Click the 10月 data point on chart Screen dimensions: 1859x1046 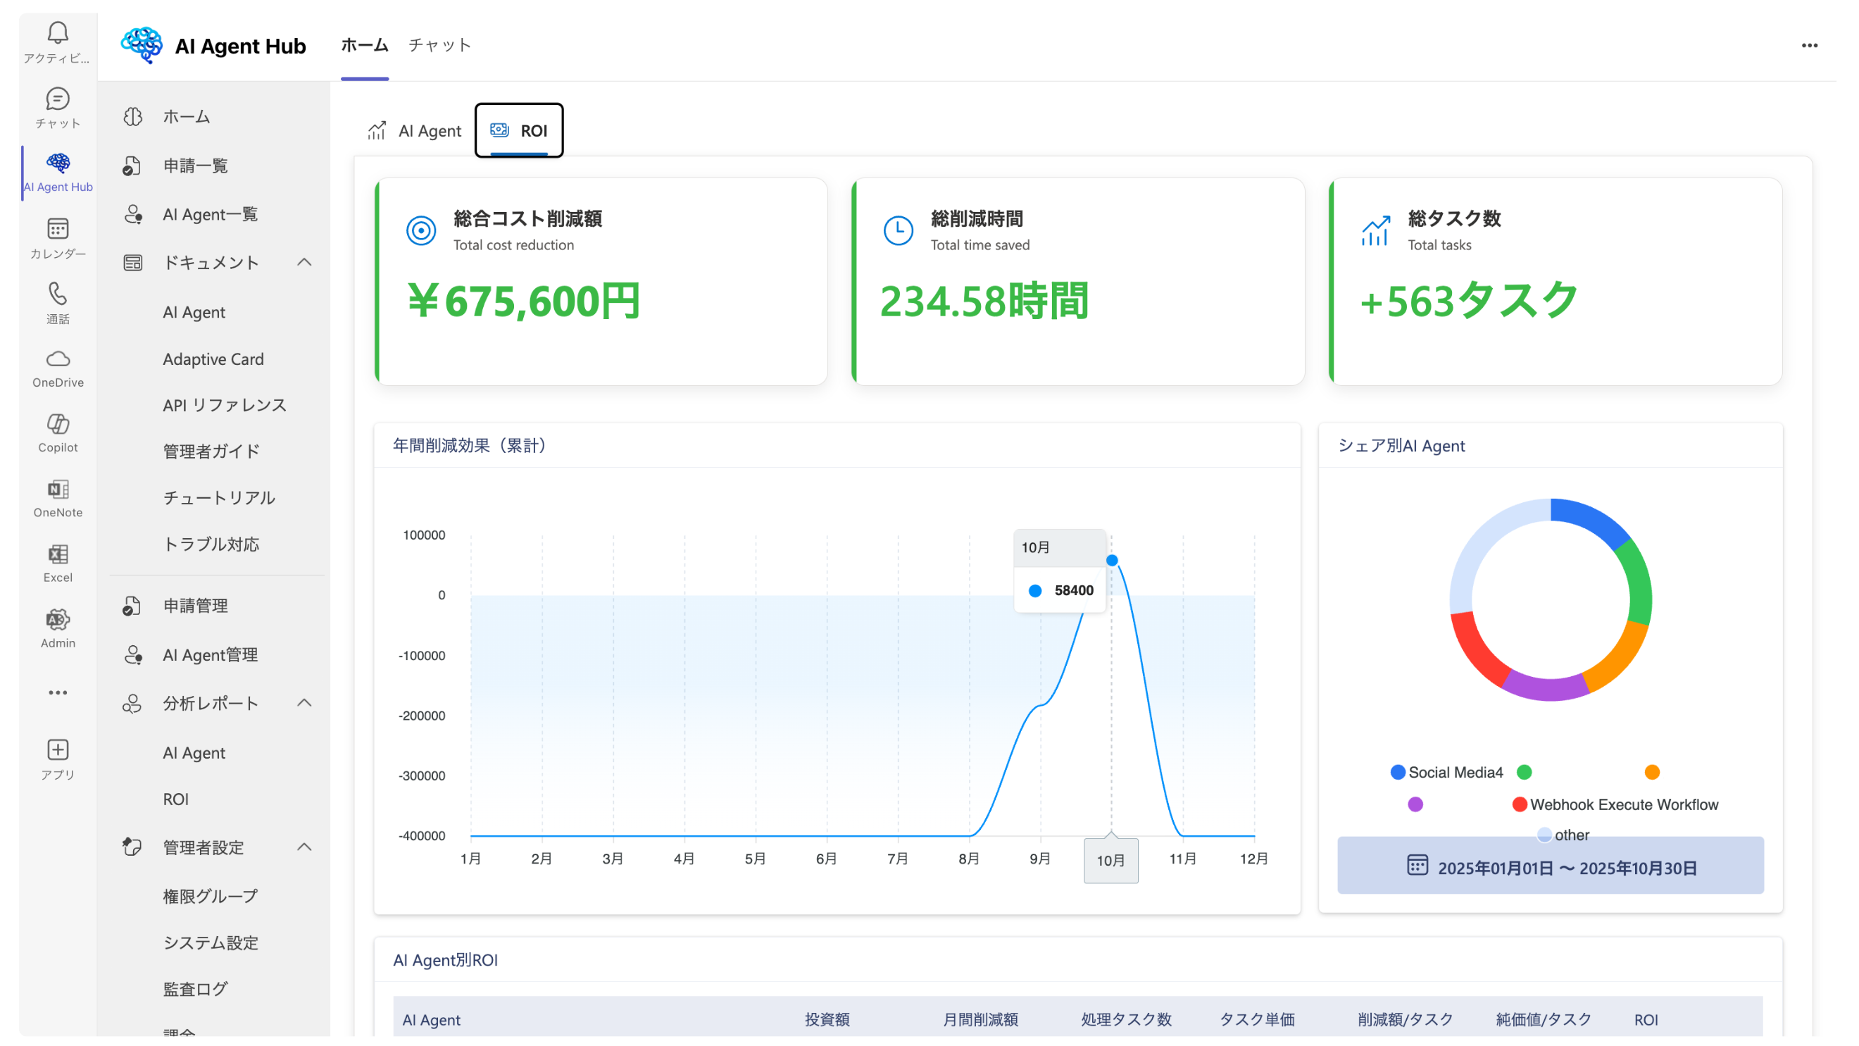[1112, 561]
